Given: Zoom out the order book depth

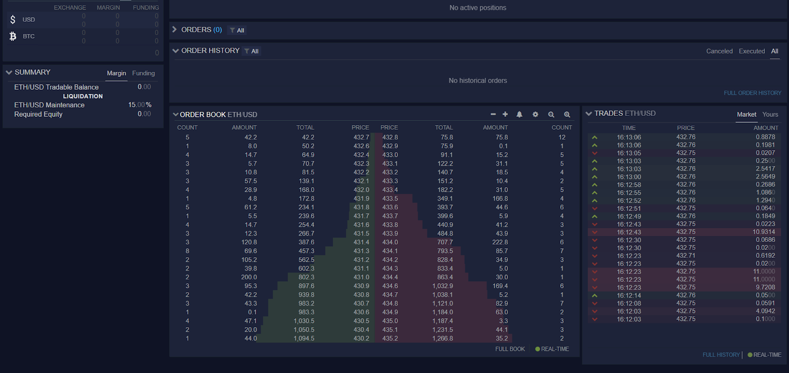Looking at the screenshot, I should pyautogui.click(x=551, y=114).
